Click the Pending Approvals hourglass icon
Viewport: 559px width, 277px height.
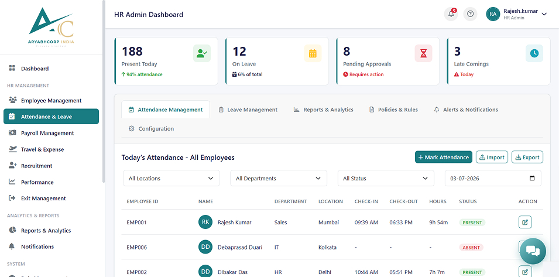coord(423,53)
